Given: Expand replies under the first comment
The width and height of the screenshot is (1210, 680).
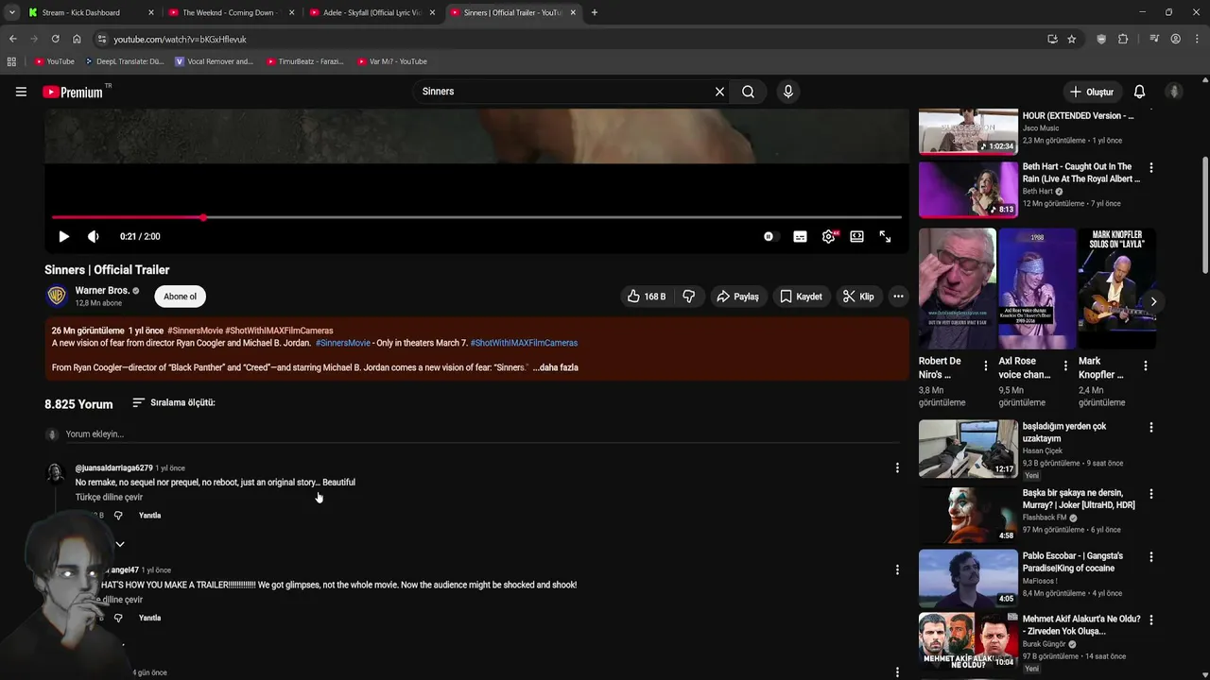Looking at the screenshot, I should [120, 544].
